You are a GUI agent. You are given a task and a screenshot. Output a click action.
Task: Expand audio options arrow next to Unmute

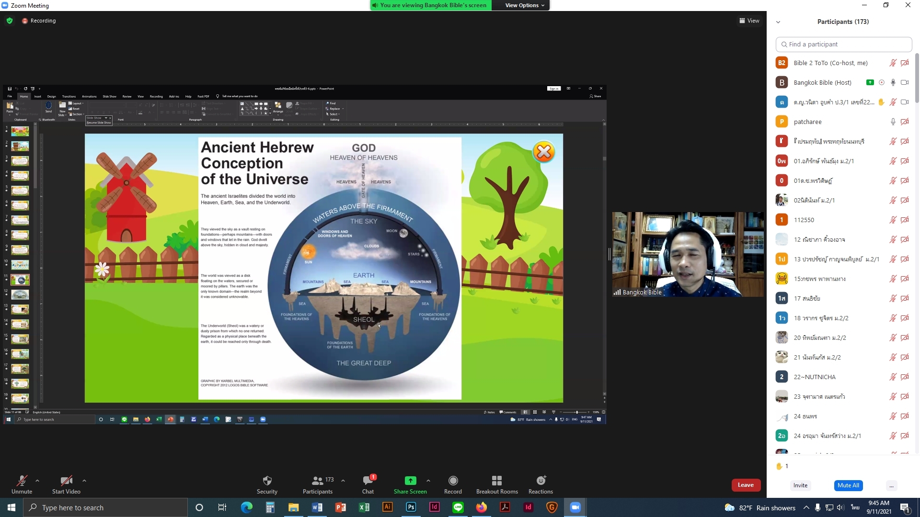(x=37, y=481)
